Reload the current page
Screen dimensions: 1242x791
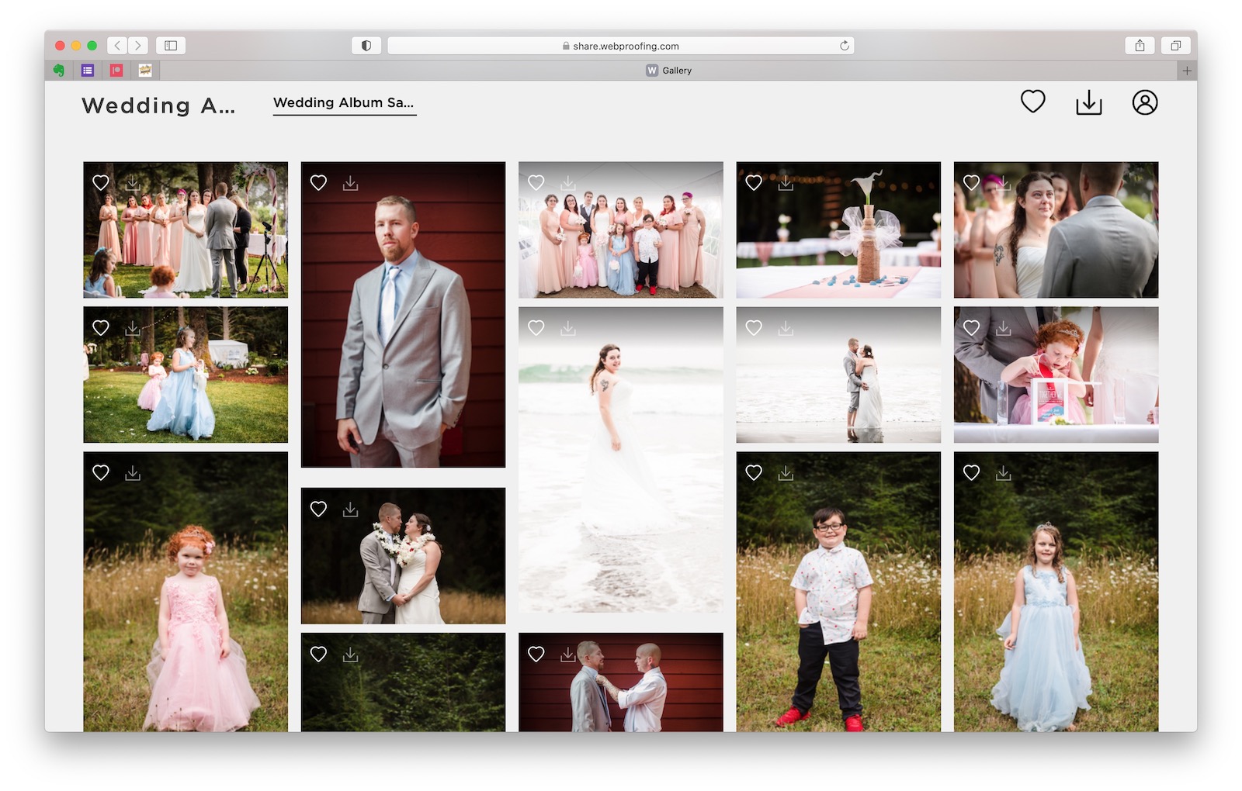click(844, 45)
